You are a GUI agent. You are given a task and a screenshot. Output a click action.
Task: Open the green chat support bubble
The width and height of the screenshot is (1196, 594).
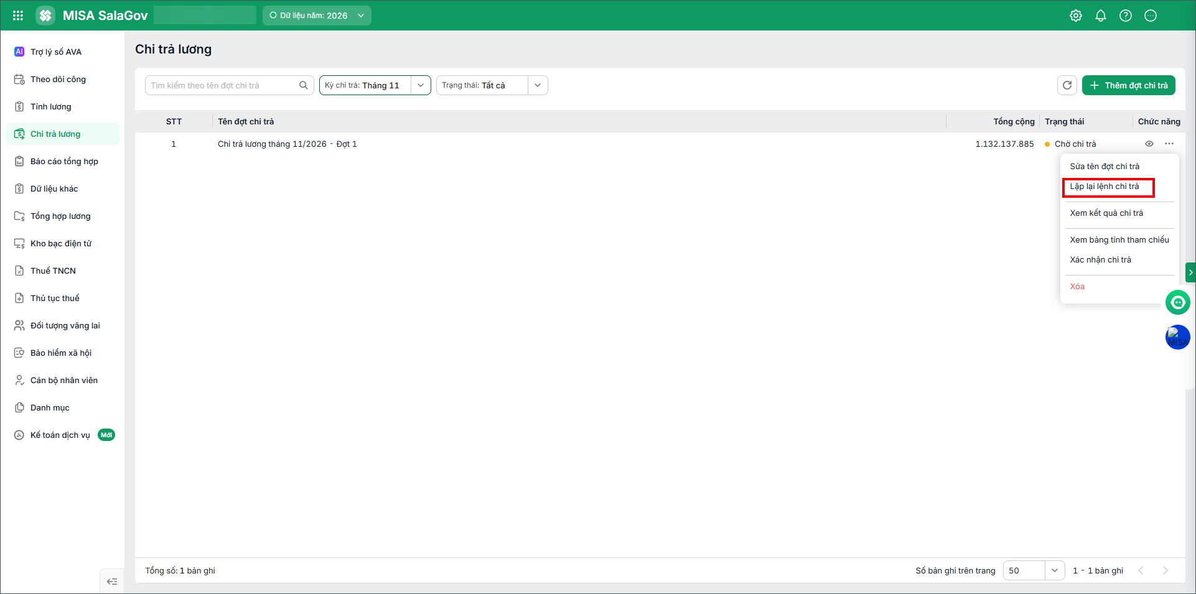(x=1178, y=302)
